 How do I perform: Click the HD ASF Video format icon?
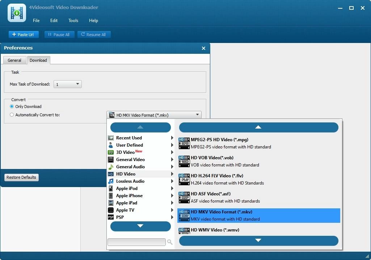click(184, 198)
